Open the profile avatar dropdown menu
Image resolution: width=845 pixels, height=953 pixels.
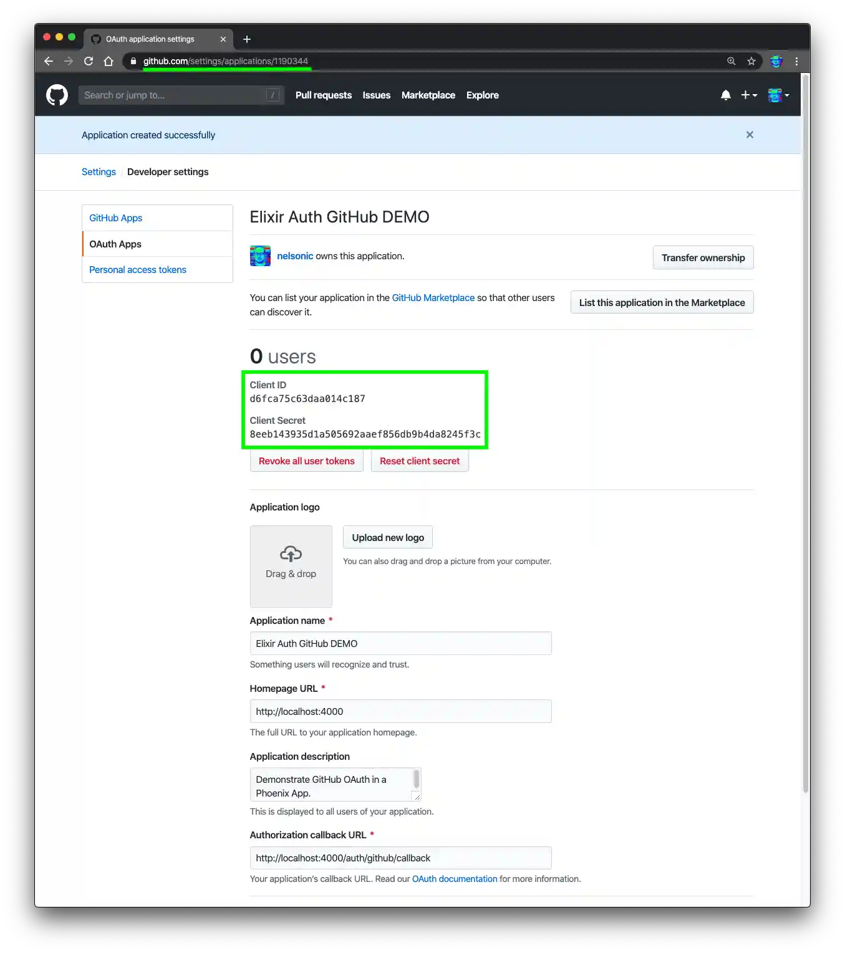(x=778, y=95)
